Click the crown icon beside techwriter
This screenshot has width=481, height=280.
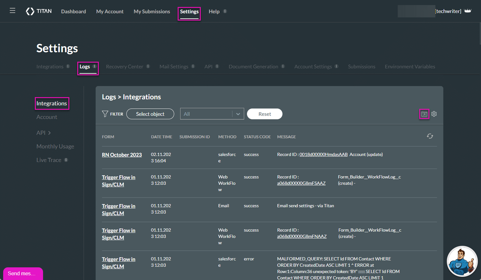coord(467,11)
